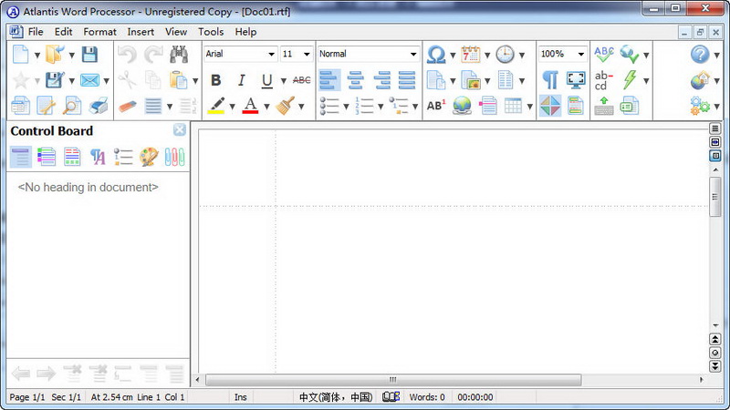Click the Paste clipboard icon
Image resolution: width=730 pixels, height=410 pixels.
tap(178, 80)
